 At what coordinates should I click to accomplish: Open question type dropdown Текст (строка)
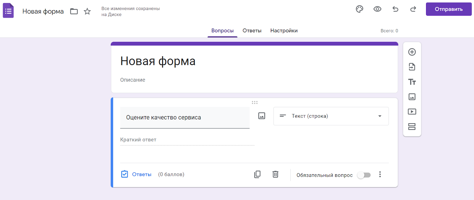pyautogui.click(x=331, y=116)
